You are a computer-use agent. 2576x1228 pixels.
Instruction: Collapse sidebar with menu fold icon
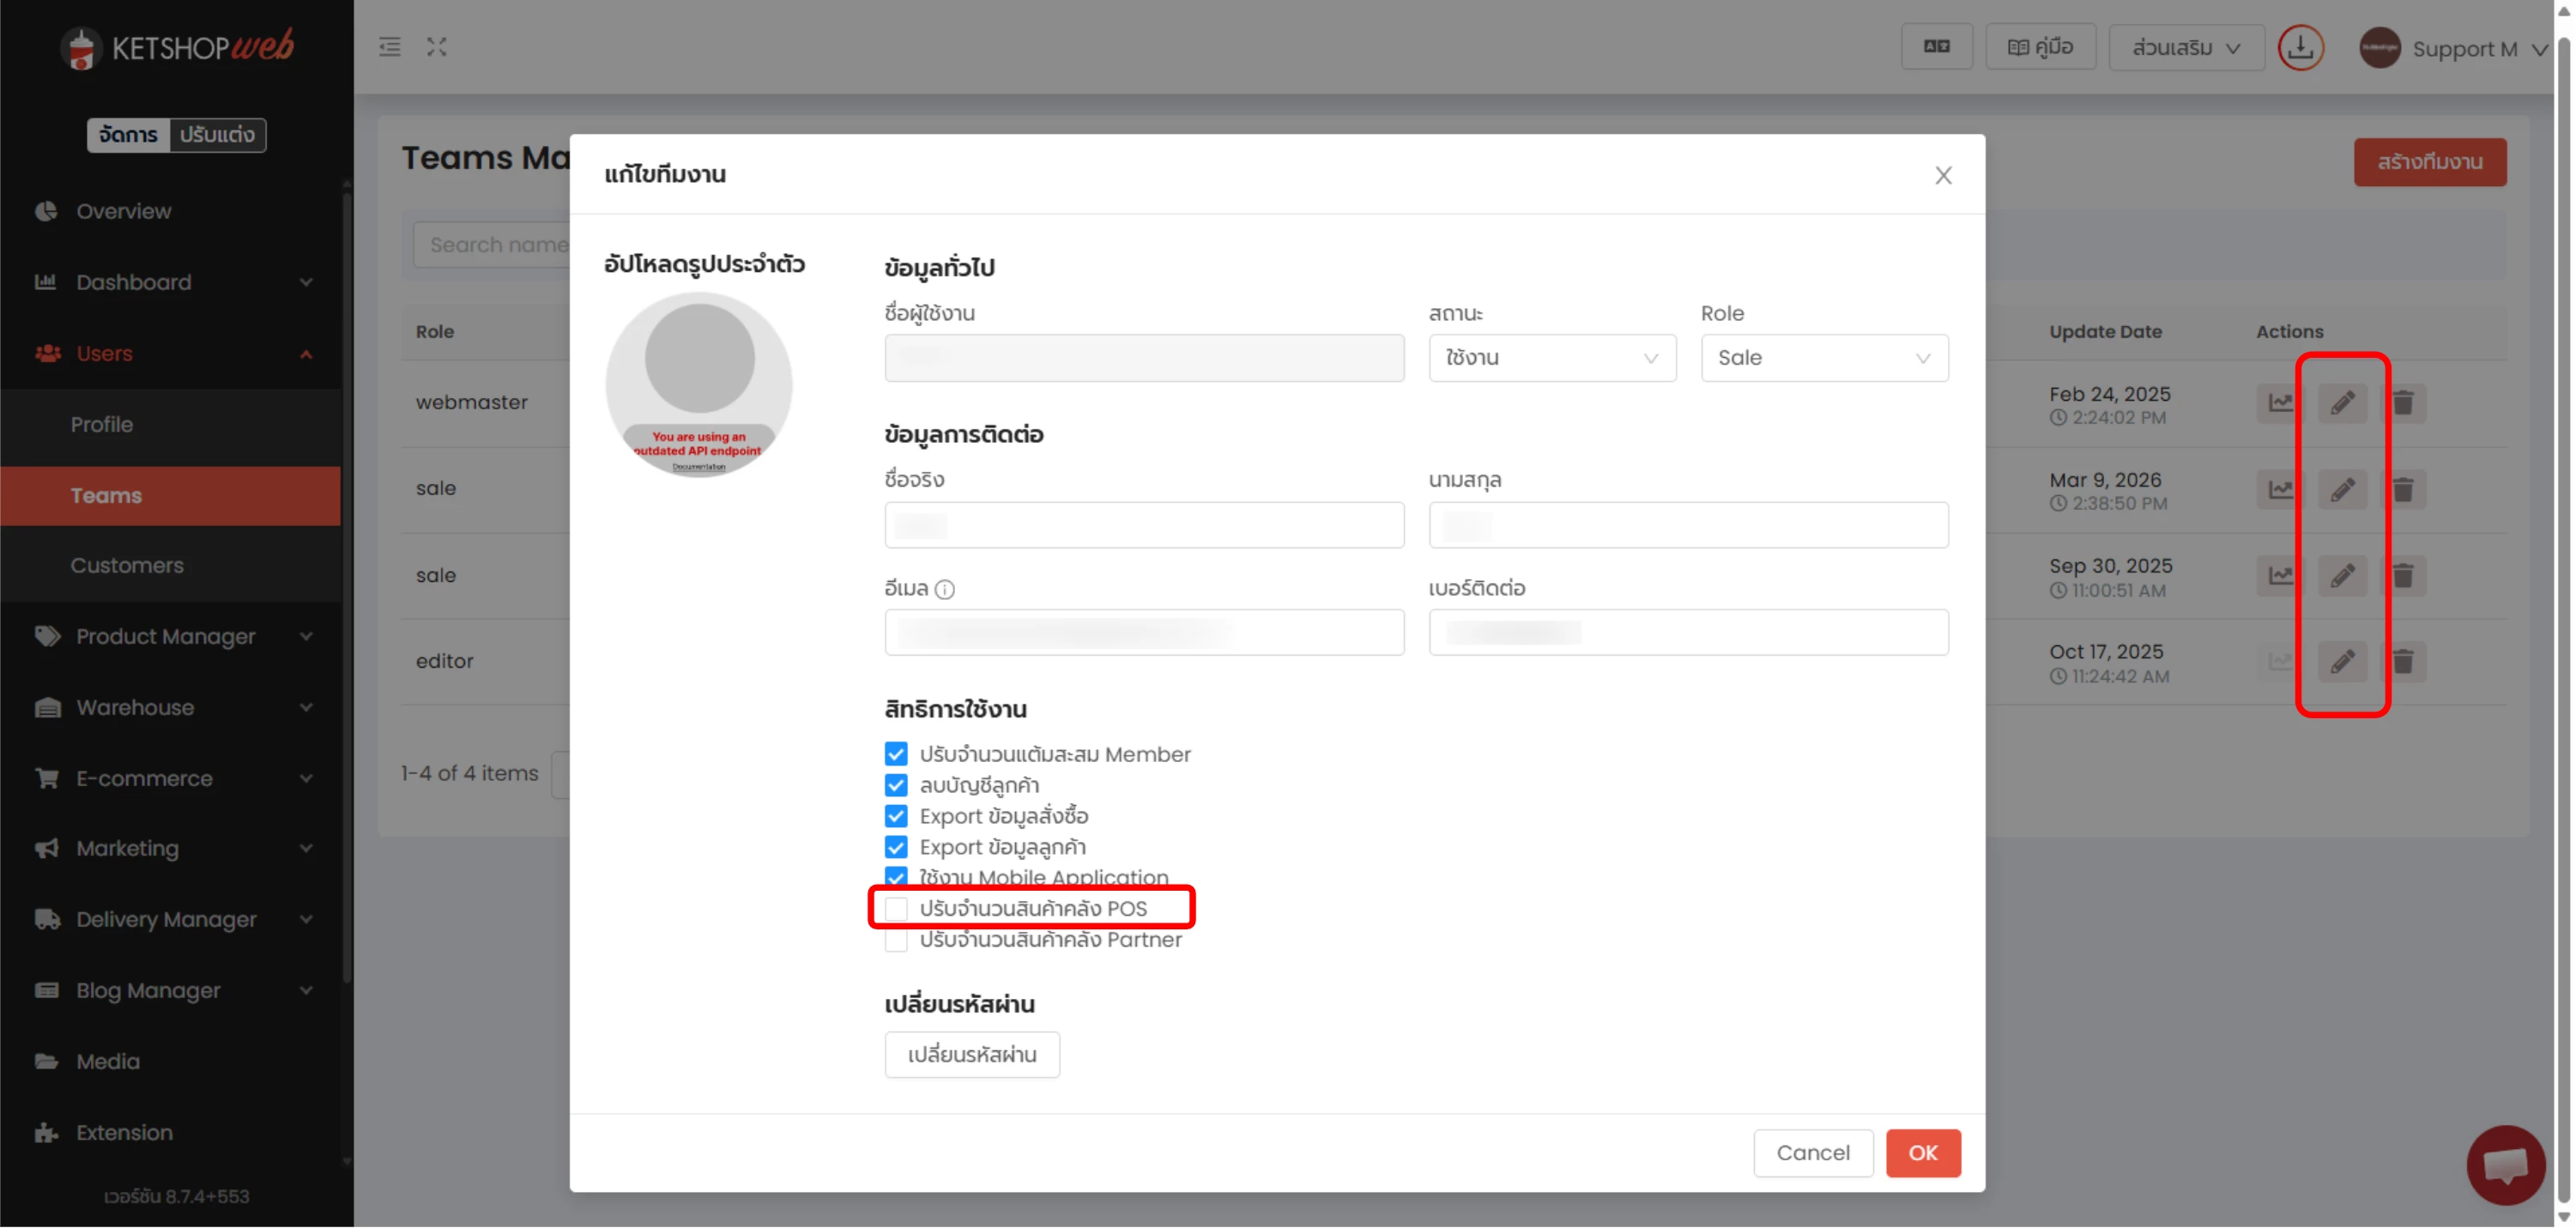[389, 47]
